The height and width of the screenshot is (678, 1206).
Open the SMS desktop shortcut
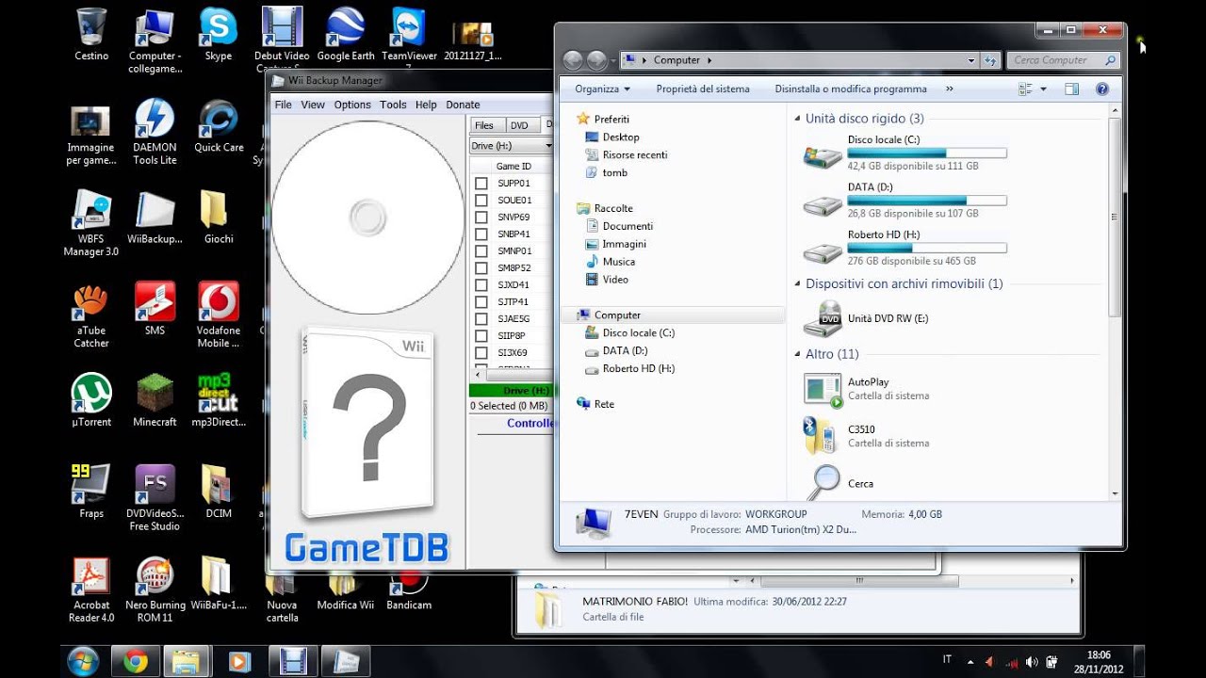[x=155, y=309]
